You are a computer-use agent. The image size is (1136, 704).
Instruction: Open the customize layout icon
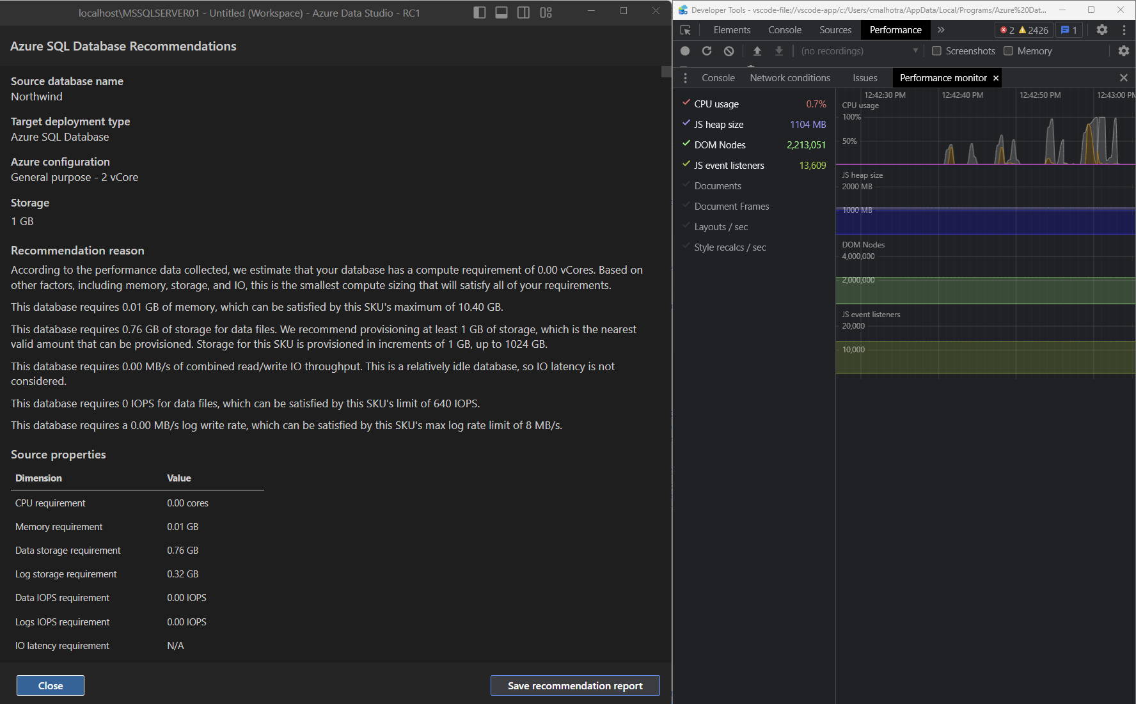(546, 12)
